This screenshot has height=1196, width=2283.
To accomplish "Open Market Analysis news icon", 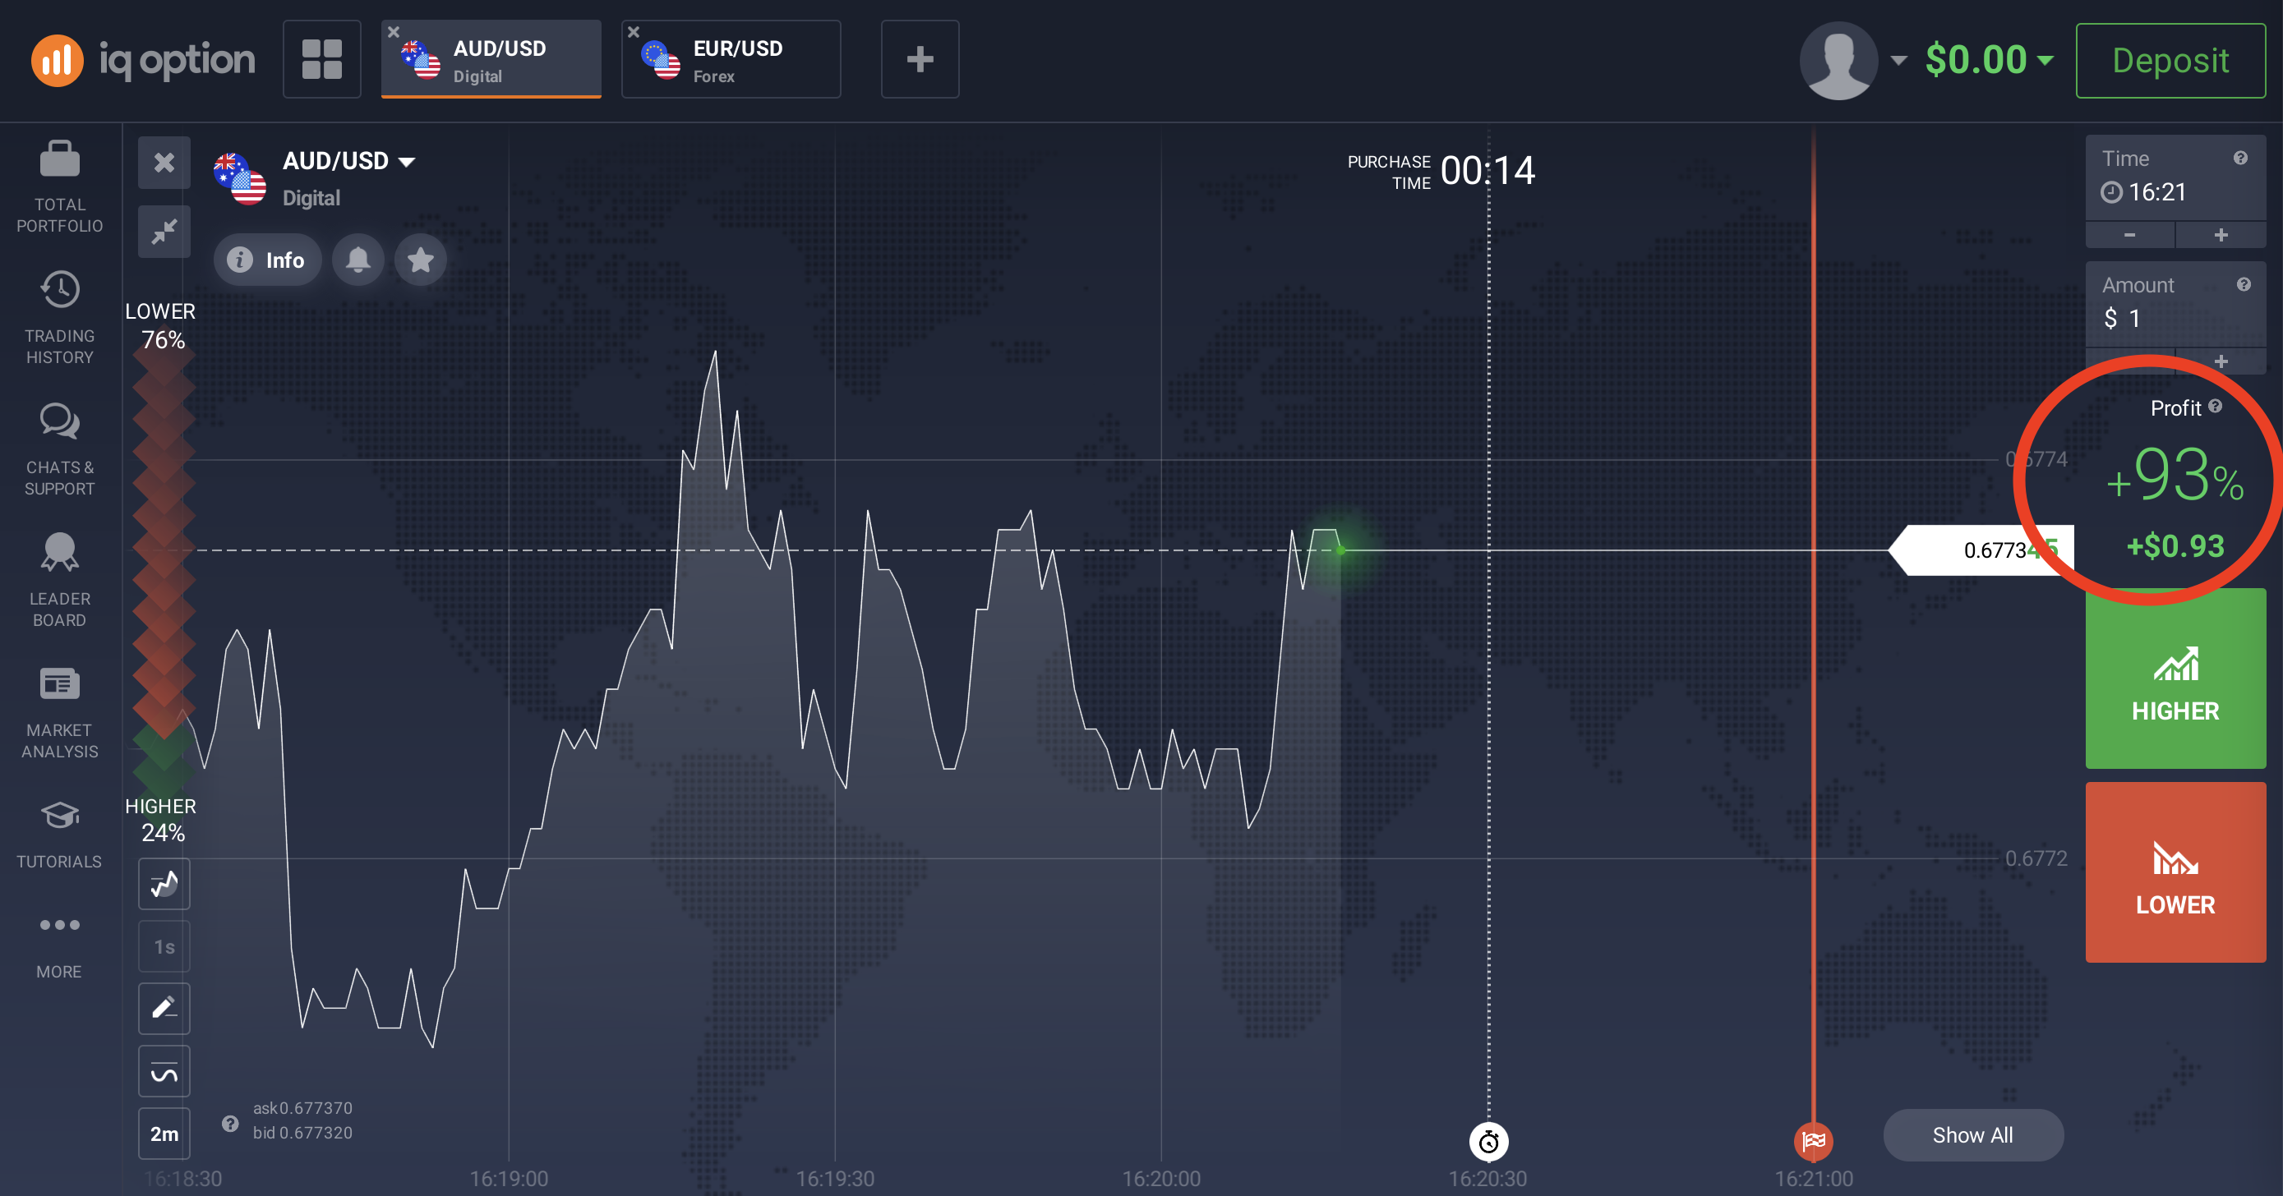I will click(x=59, y=684).
